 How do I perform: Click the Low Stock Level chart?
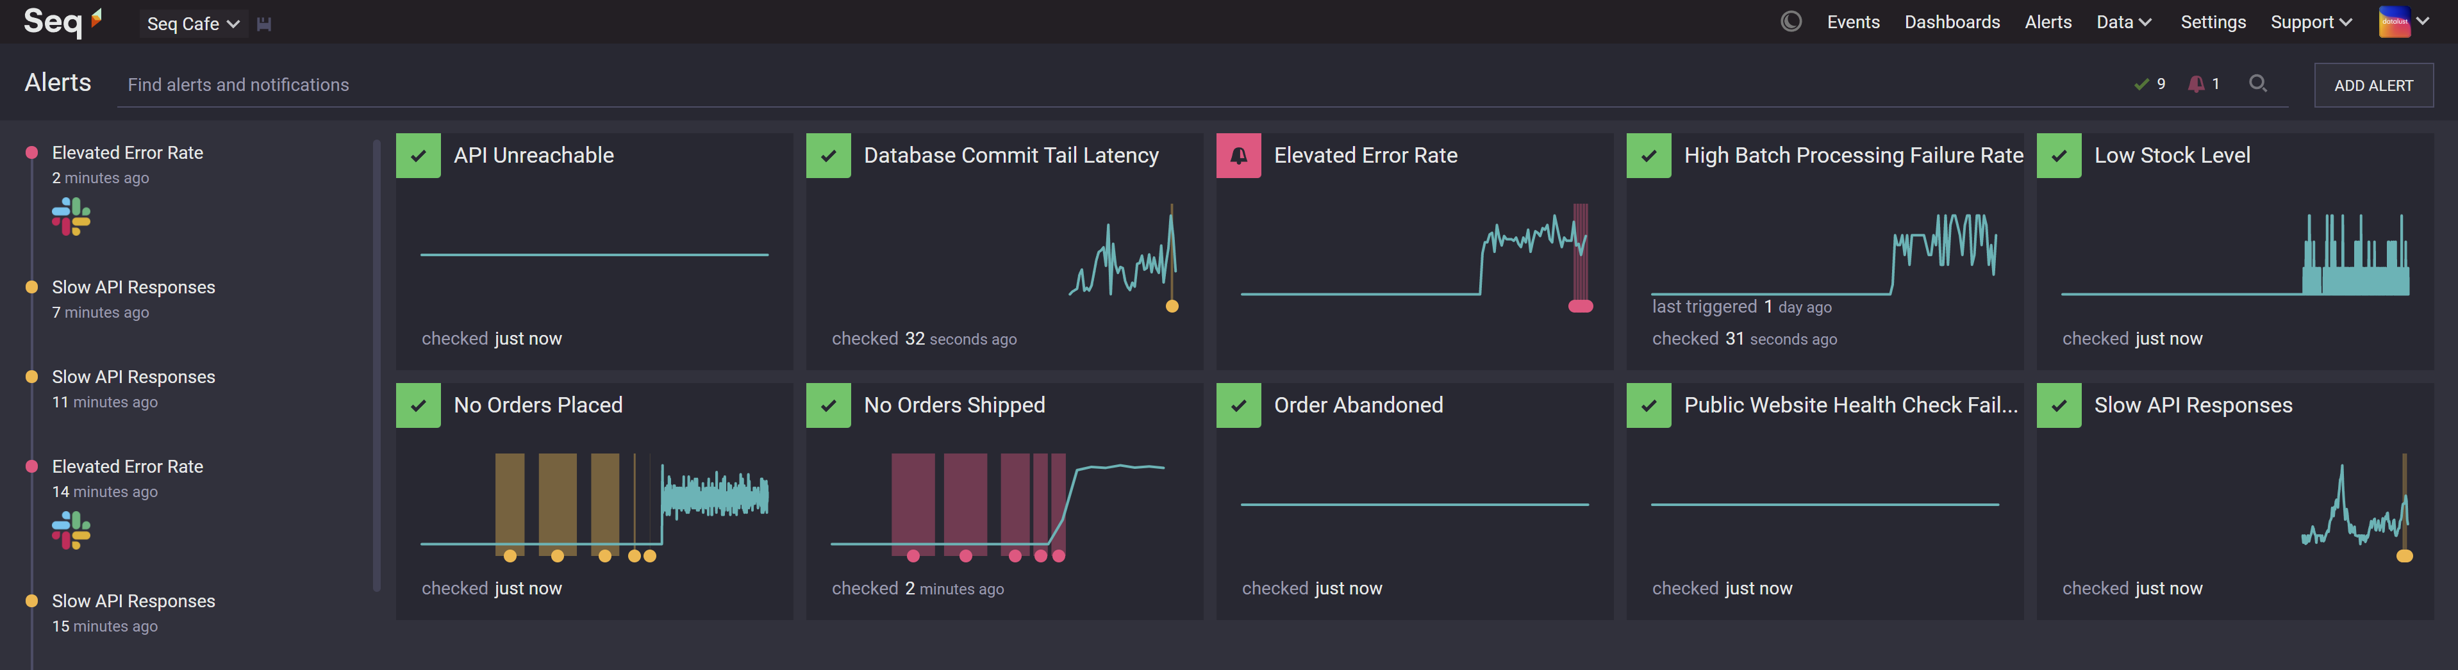(x=2235, y=254)
